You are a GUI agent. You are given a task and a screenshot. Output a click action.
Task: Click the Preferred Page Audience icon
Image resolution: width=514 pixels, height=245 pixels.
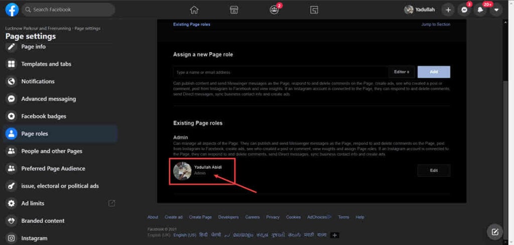[12, 169]
